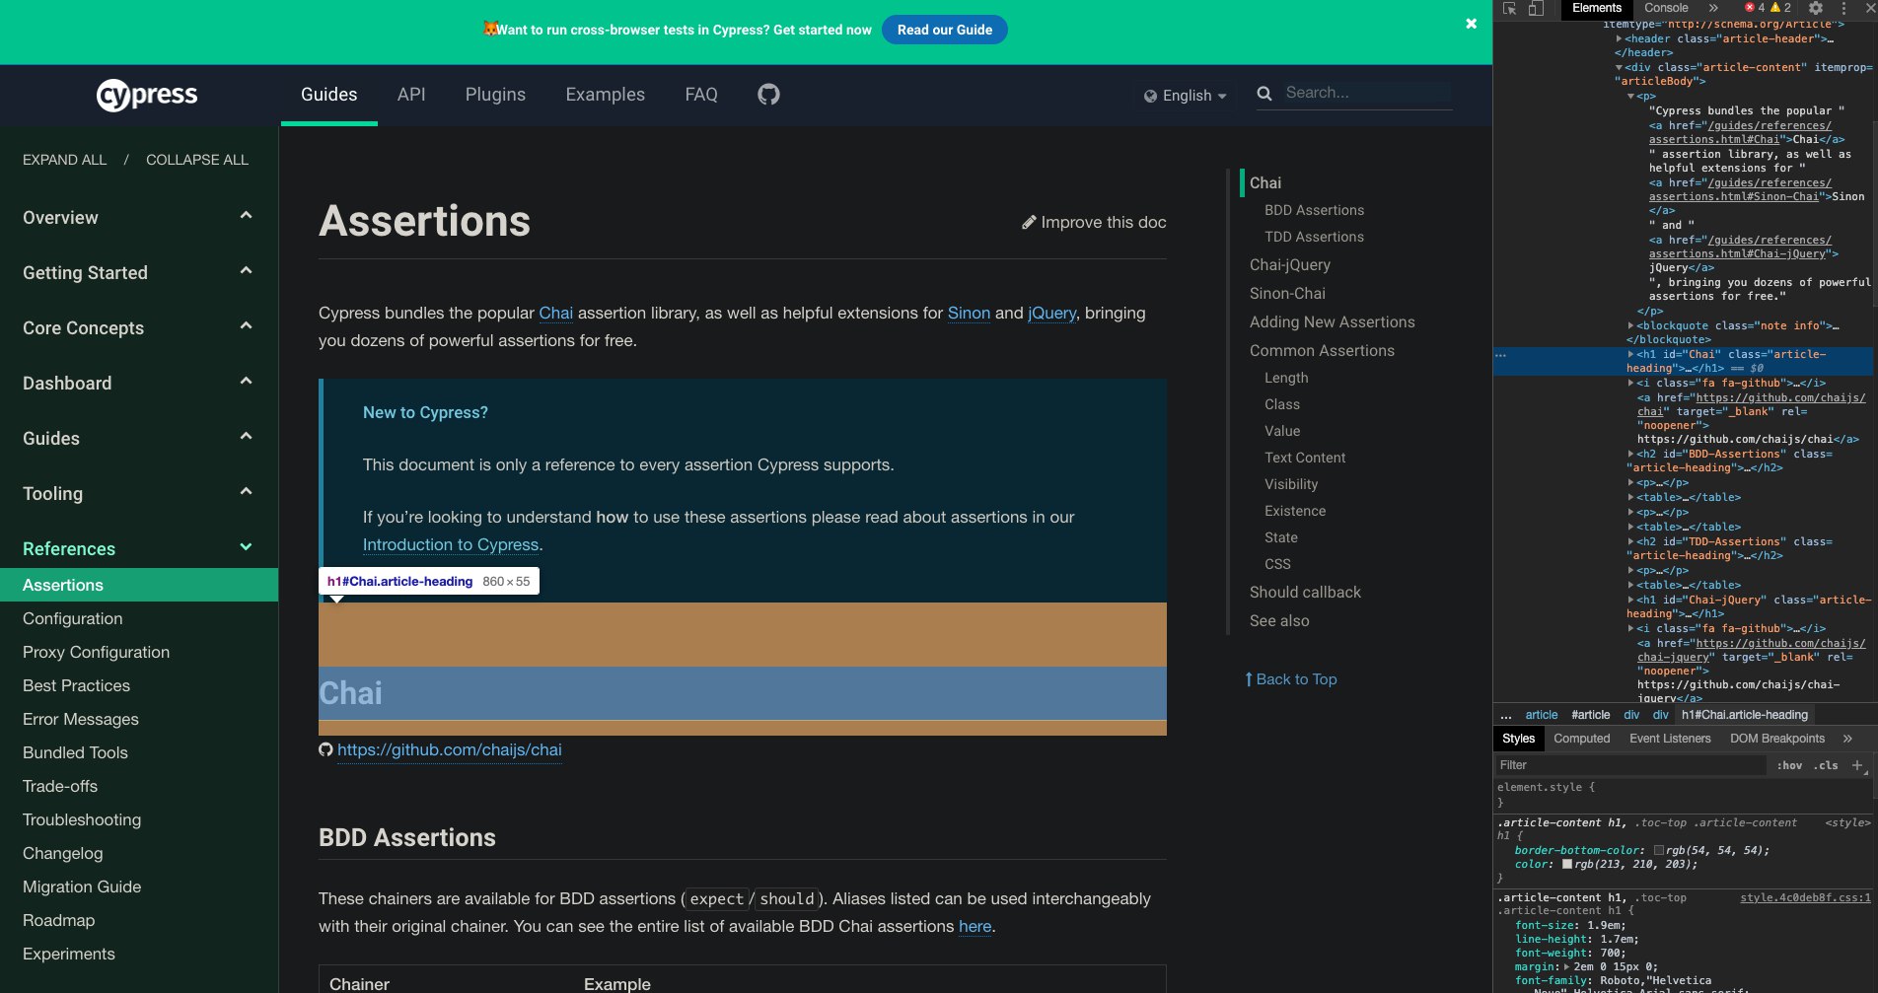
Task: Click EXPAND ALL in sidebar
Action: 64,160
